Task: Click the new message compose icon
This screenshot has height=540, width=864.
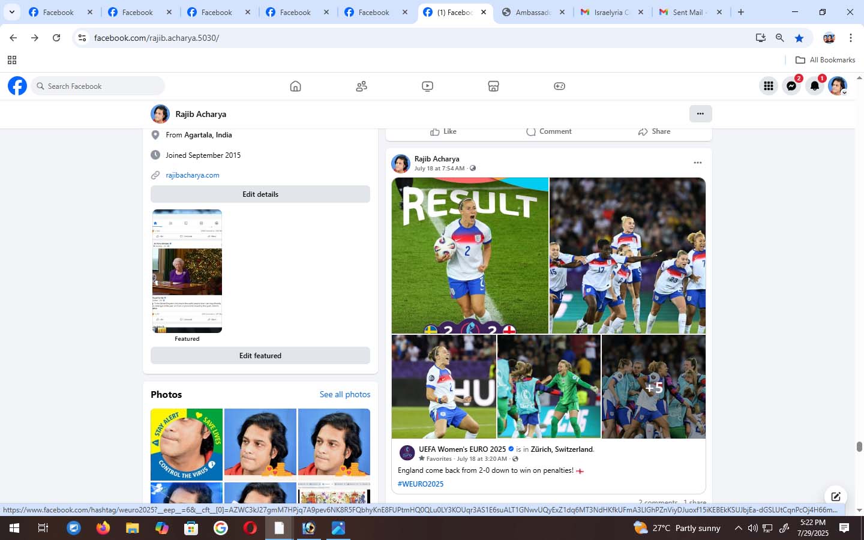Action: pos(835,496)
